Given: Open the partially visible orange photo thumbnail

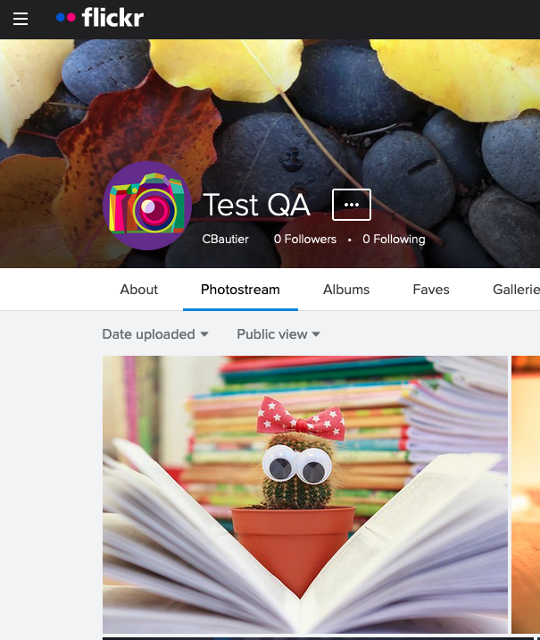Looking at the screenshot, I should 526,494.
